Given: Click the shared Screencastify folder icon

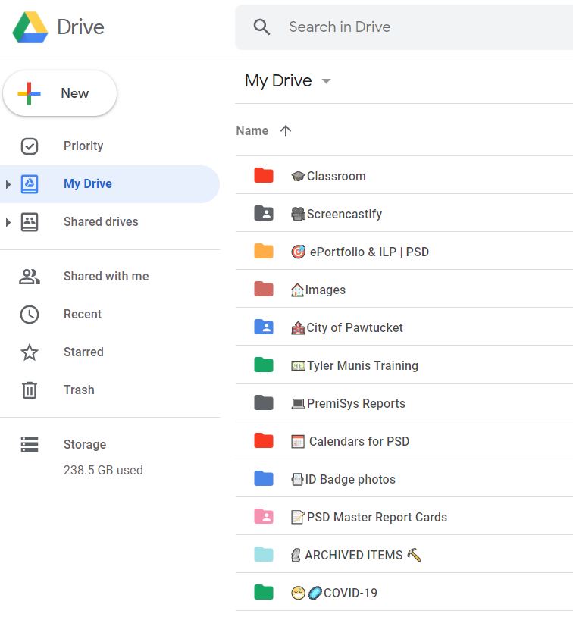Looking at the screenshot, I should tap(264, 213).
